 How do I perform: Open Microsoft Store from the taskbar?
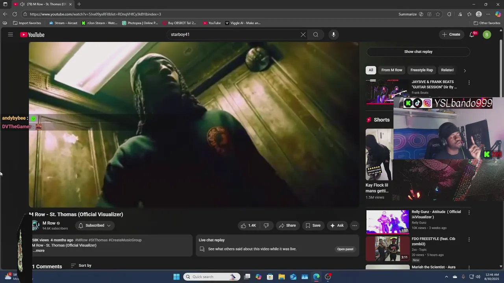point(270,277)
